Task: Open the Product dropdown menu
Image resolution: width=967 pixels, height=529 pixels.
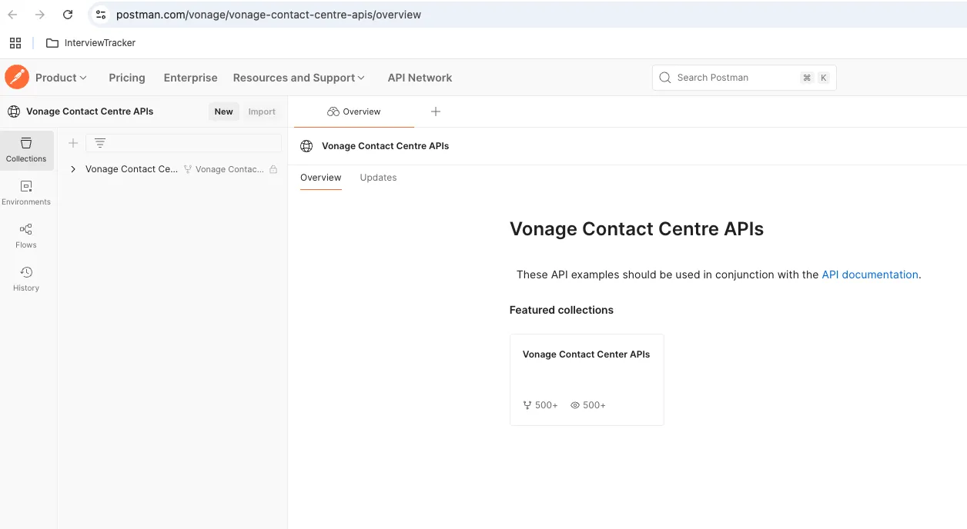Action: [x=61, y=78]
